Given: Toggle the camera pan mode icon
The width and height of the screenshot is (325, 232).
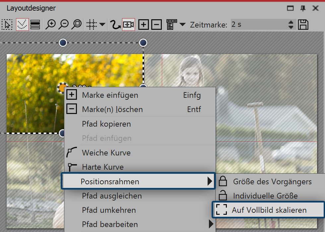Looking at the screenshot, I should [129, 25].
